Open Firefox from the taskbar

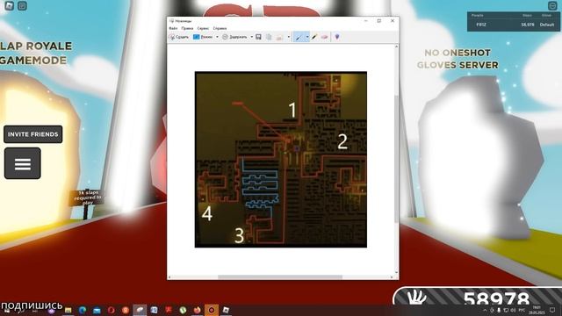197,310
